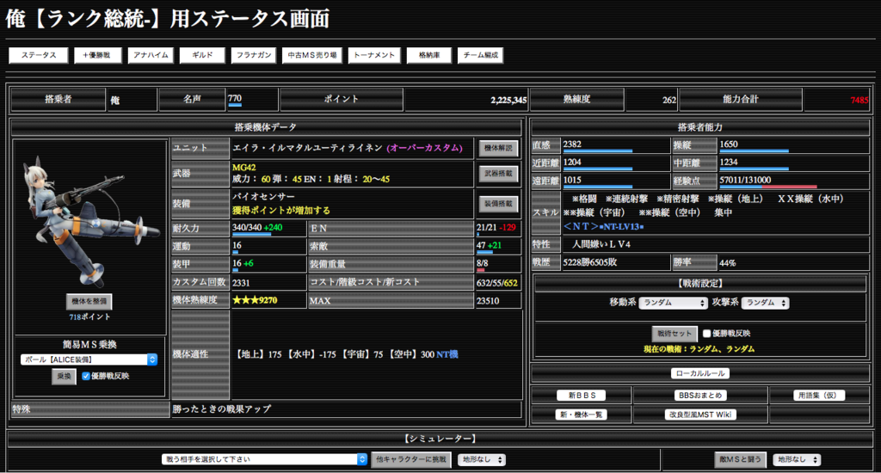The width and height of the screenshot is (881, 473).
Task: Open the 改良型風MST Wiki link
Action: coord(700,415)
